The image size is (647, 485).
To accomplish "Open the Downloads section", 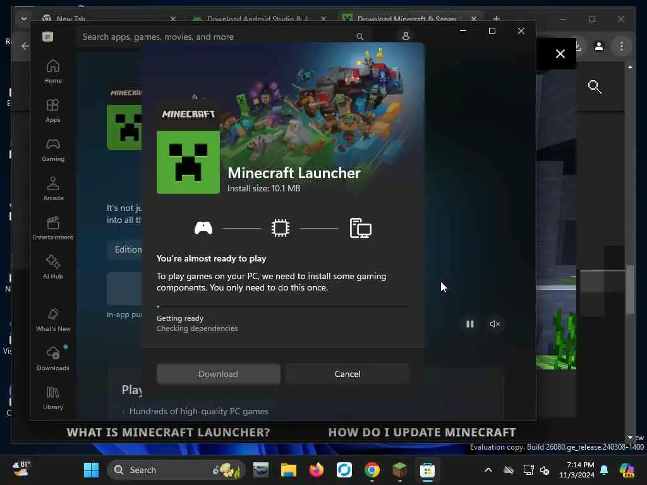I will coord(53,359).
